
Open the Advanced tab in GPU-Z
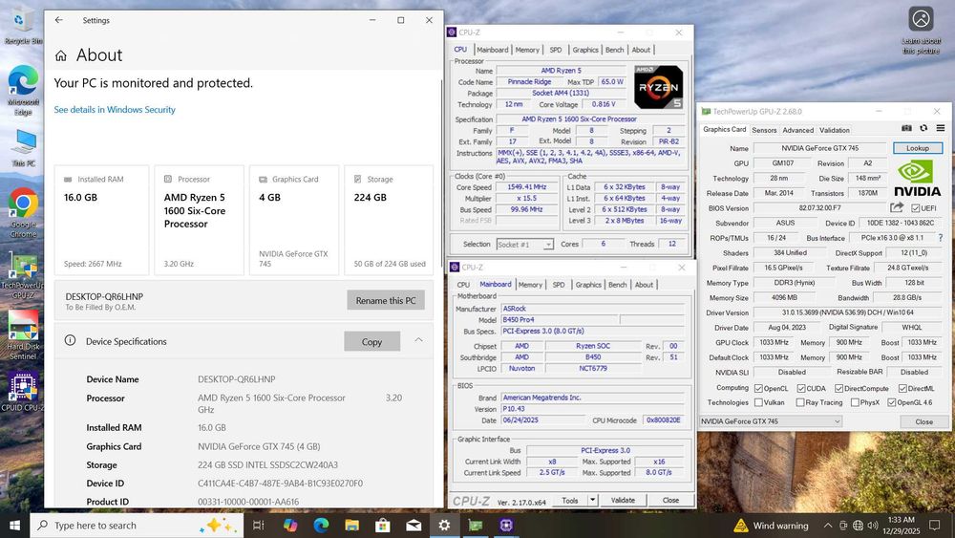pyautogui.click(x=797, y=130)
